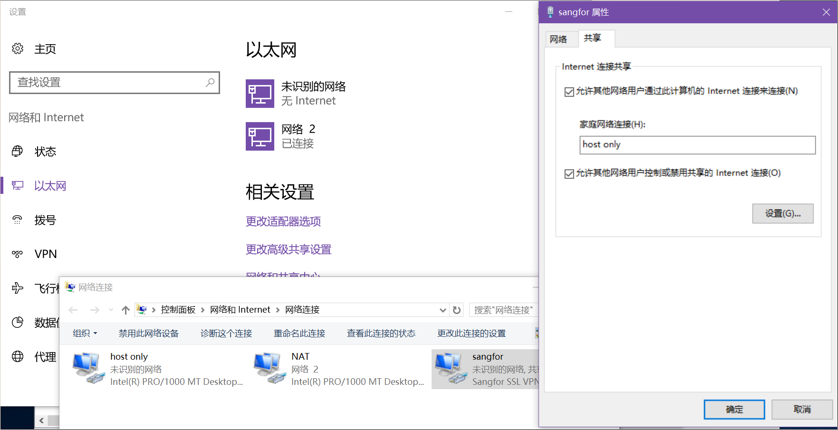Open Change adapter options link

(x=283, y=221)
